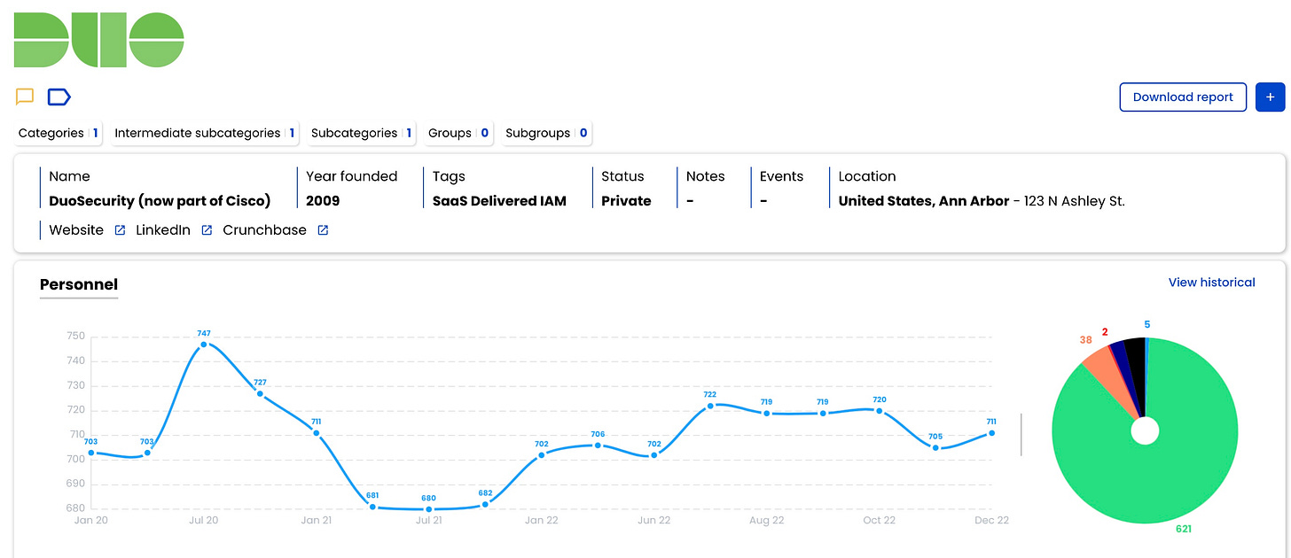The width and height of the screenshot is (1291, 558).
Task: Click the SaaS Delivered IAM tag
Action: (x=499, y=201)
